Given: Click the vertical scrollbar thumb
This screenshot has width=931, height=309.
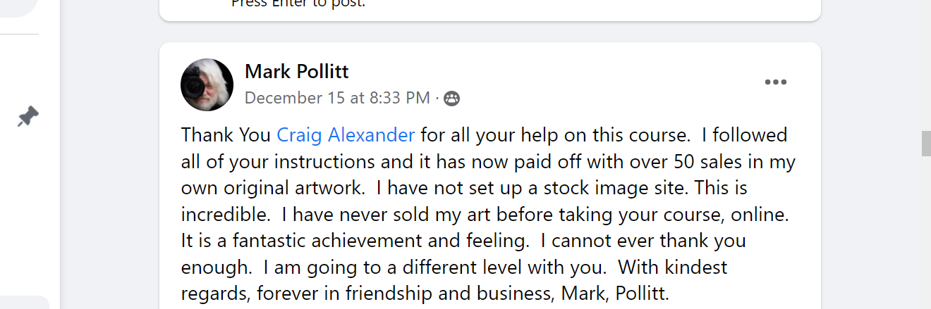Looking at the screenshot, I should pos(925,143).
